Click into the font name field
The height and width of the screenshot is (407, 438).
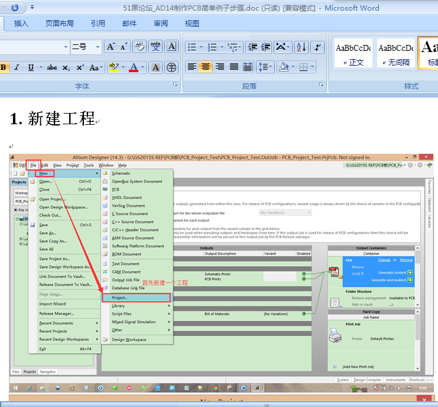click(31, 47)
